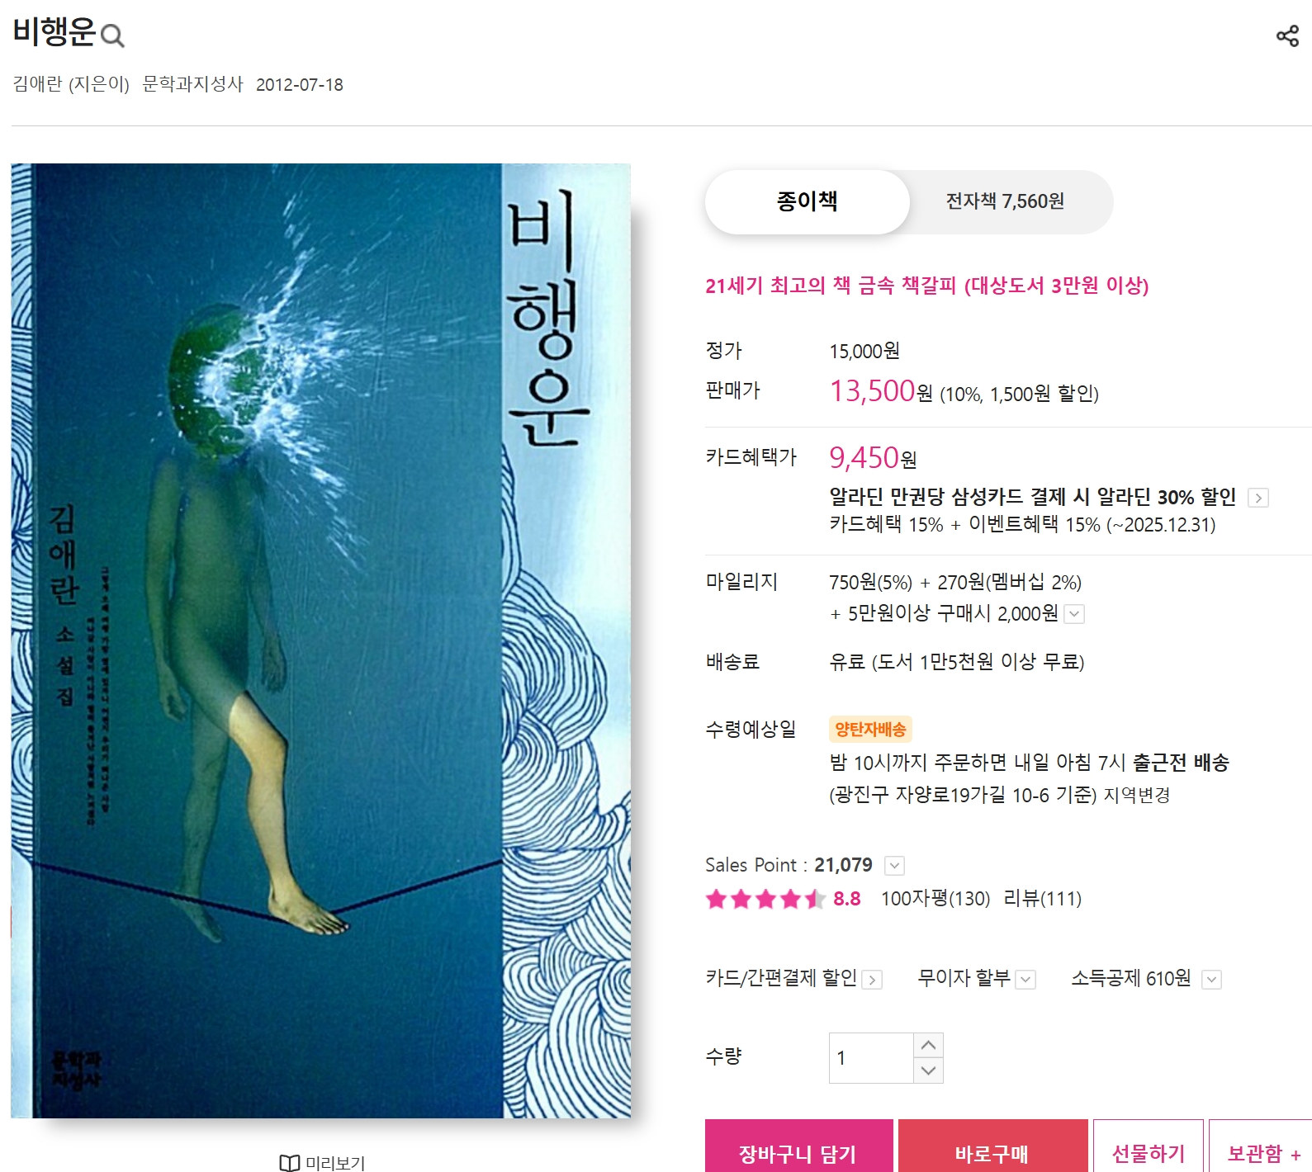Click the star rating icons
This screenshot has width=1312, height=1172.
(765, 899)
